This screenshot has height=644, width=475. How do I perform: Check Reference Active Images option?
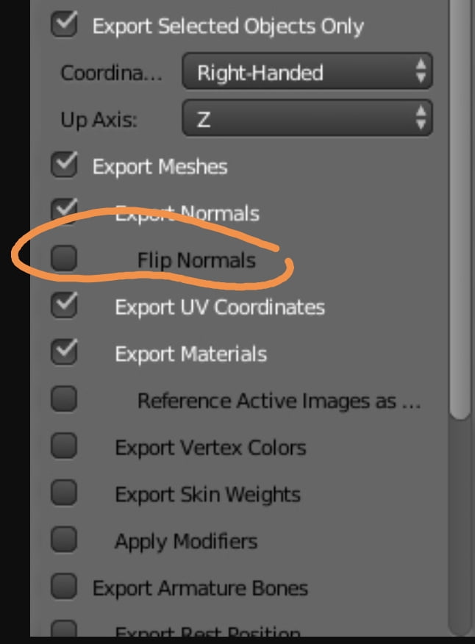pos(64,400)
